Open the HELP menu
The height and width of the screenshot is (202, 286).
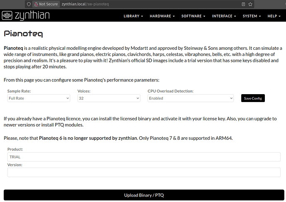pyautogui.click(x=274, y=16)
